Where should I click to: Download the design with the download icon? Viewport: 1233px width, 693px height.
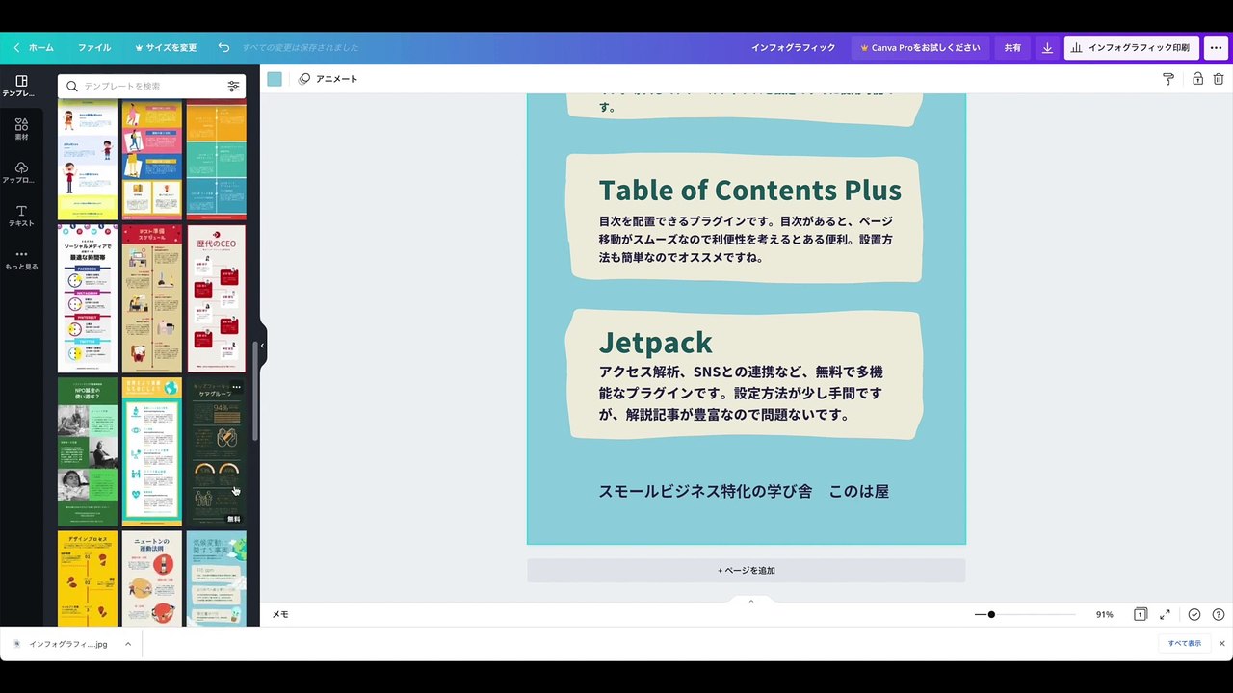[x=1047, y=48]
